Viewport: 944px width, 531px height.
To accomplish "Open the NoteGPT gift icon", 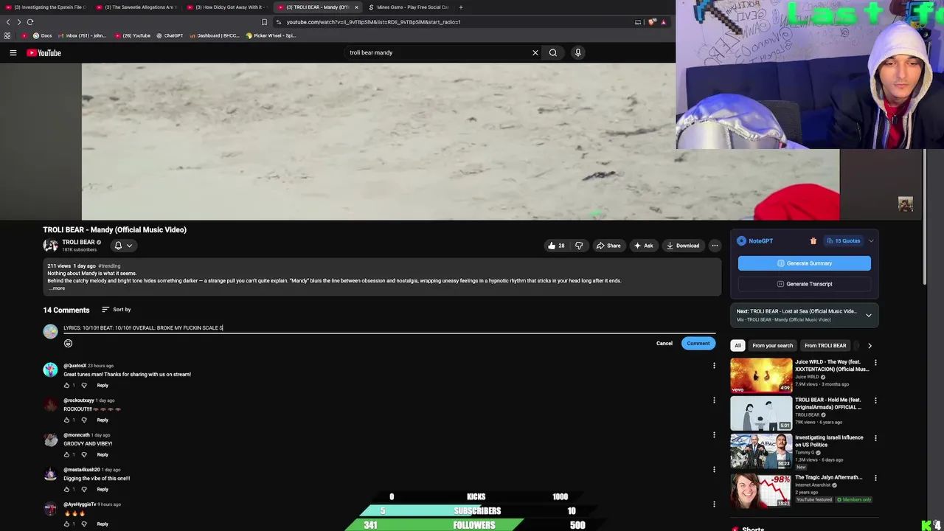I will pos(813,240).
